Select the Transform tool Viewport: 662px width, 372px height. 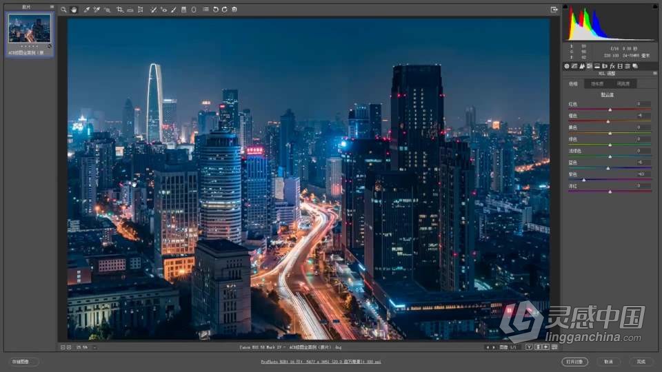pos(141,9)
